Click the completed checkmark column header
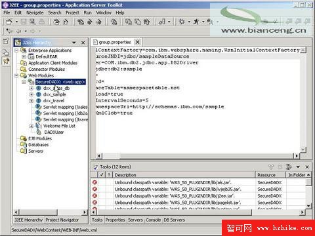 click(102, 175)
